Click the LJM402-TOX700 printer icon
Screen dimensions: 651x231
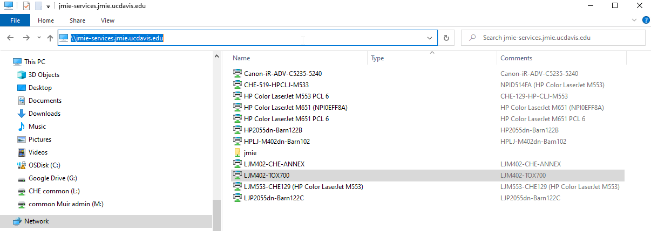click(238, 175)
